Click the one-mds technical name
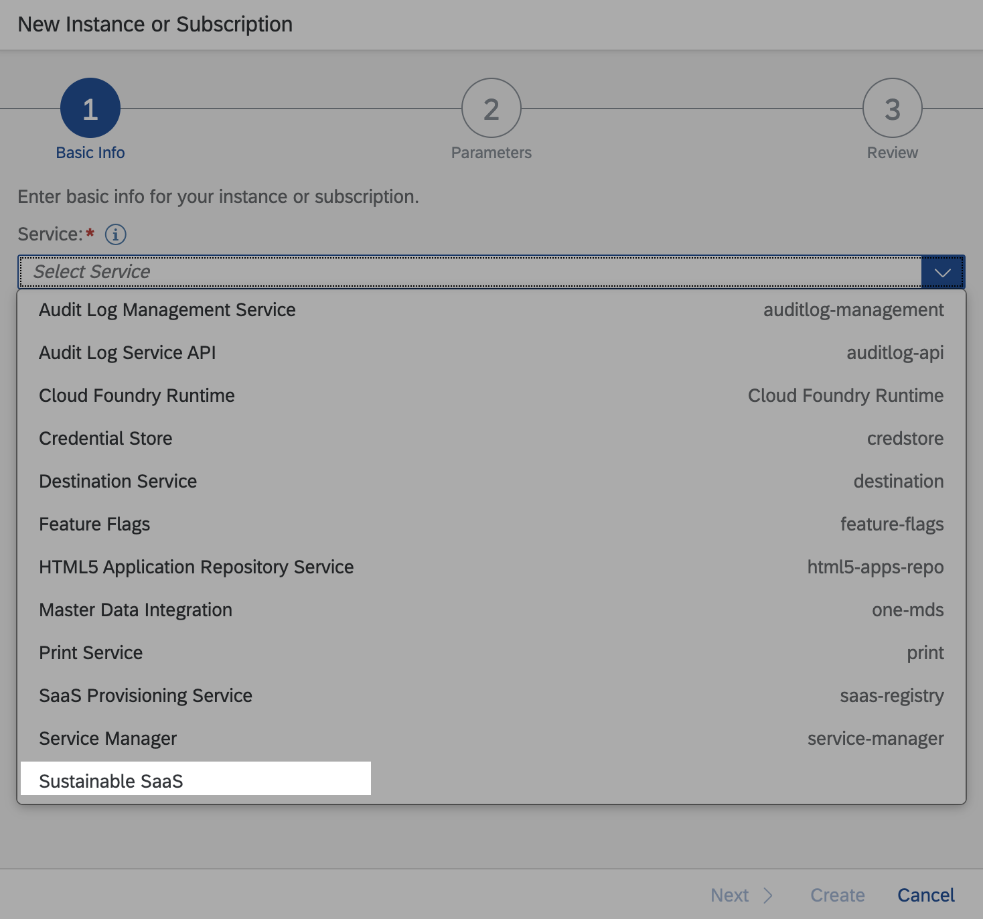The width and height of the screenshot is (983, 919). point(908,610)
